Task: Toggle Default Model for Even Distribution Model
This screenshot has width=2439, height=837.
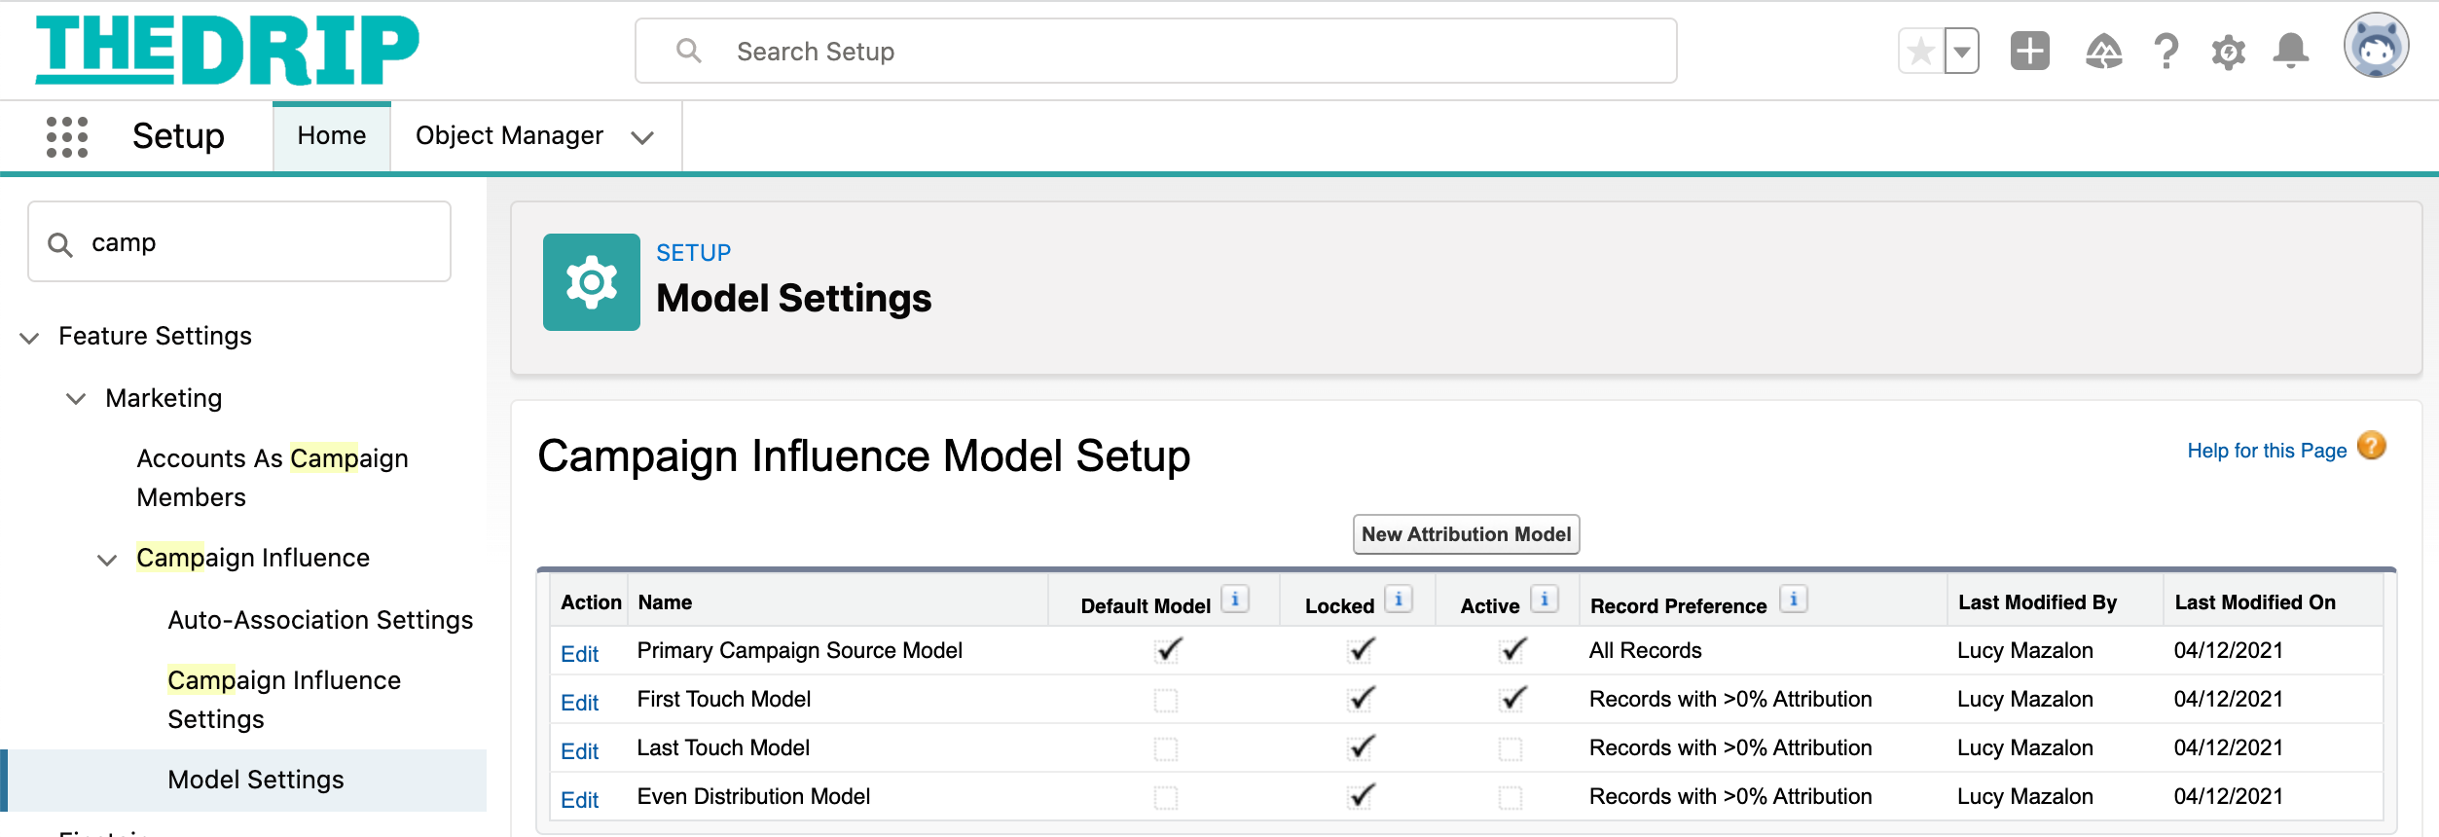Action: (1166, 797)
